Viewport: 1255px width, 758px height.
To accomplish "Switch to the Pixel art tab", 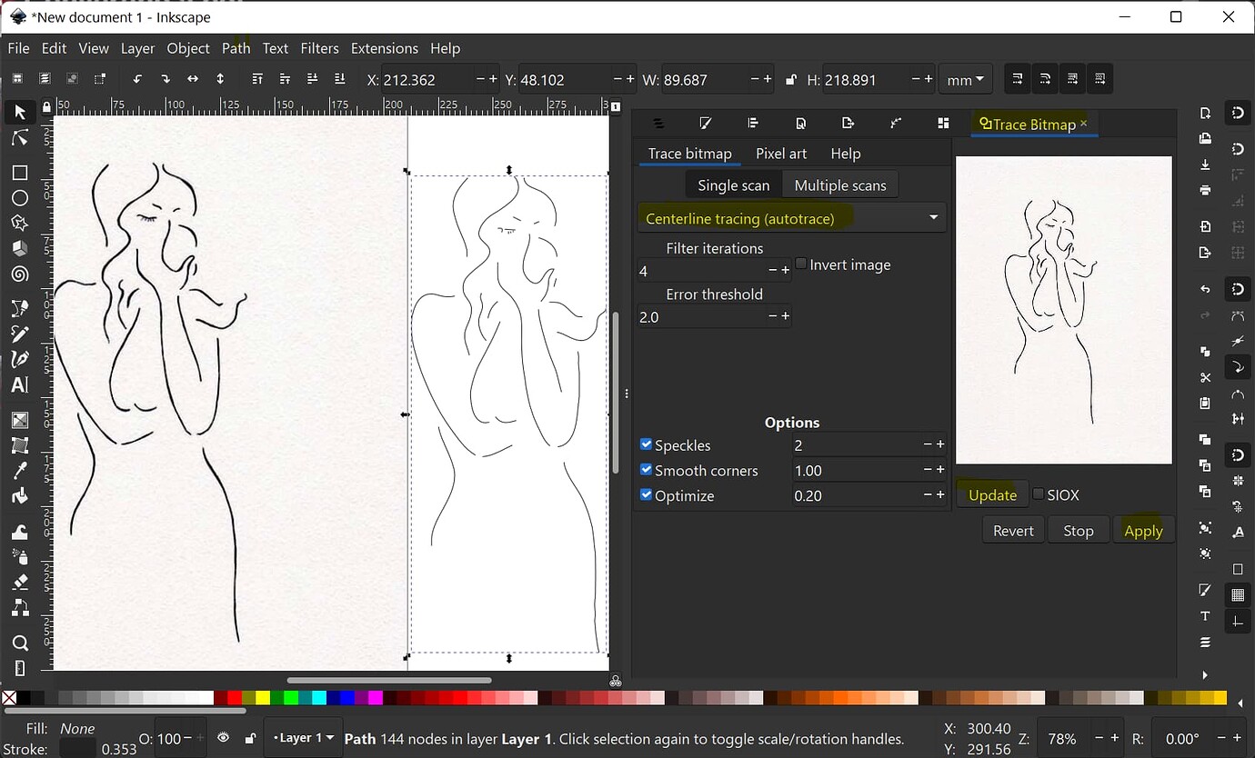I will (781, 154).
